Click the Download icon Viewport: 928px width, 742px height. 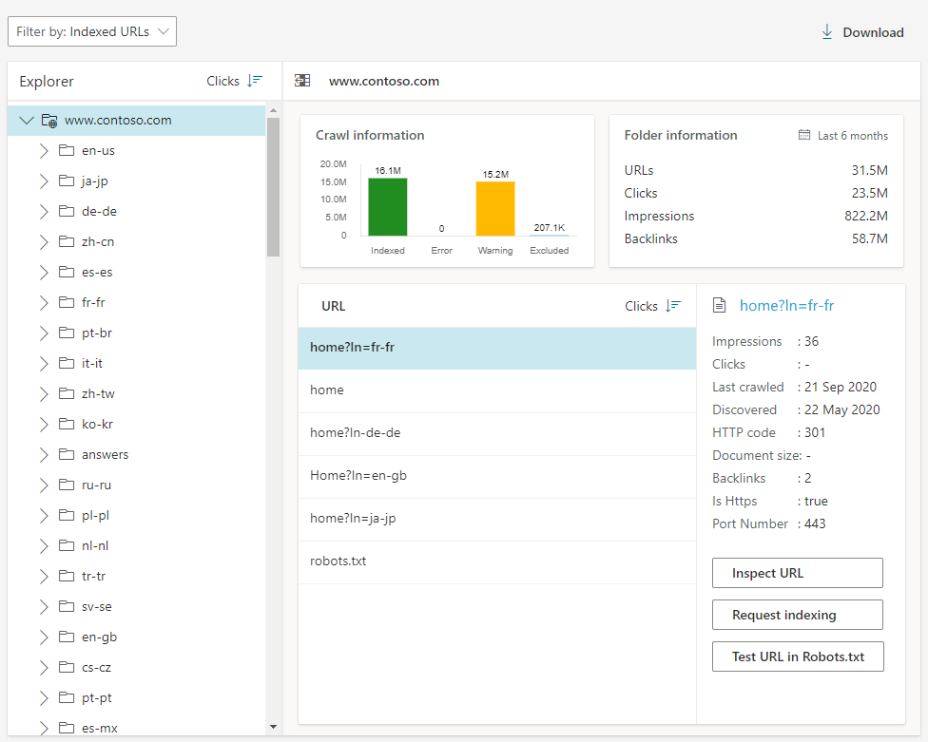pos(826,31)
